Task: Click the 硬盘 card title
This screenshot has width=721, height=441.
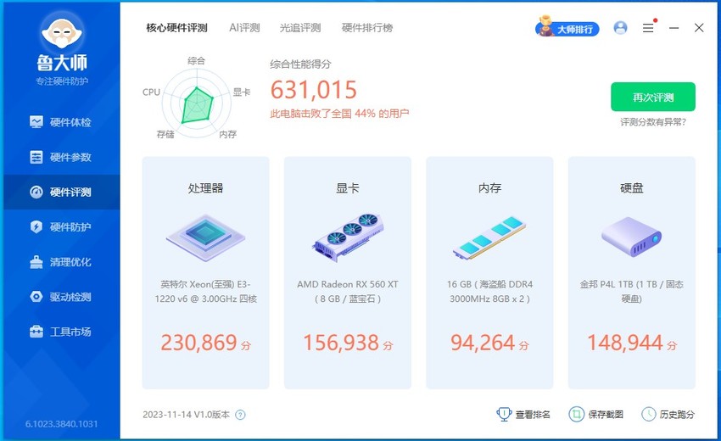Action: point(631,188)
